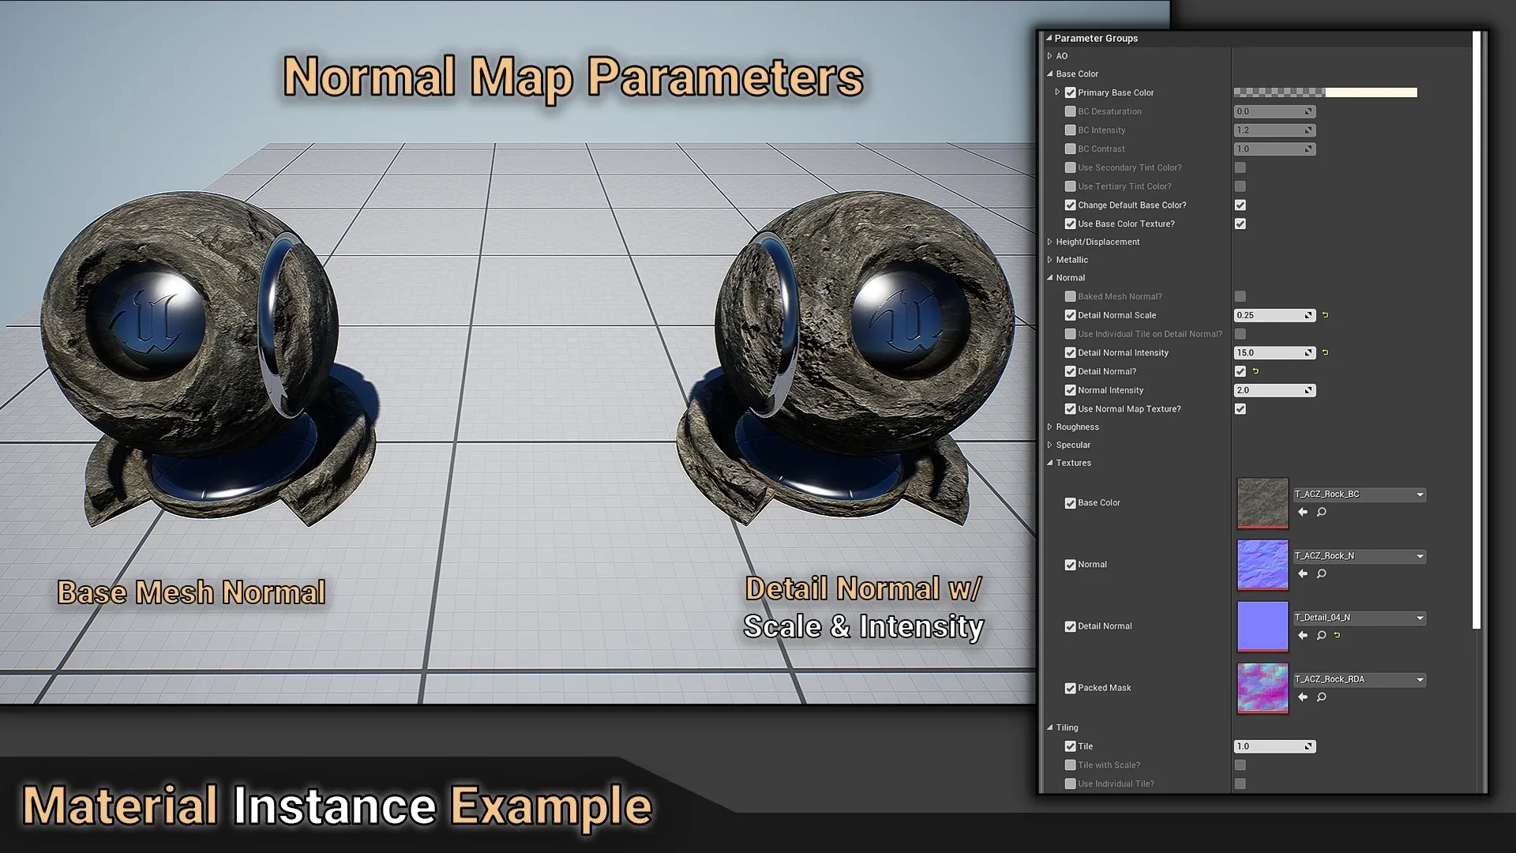Click the Primary Base Color swatch
Image resolution: width=1516 pixels, height=853 pixels.
pos(1325,92)
